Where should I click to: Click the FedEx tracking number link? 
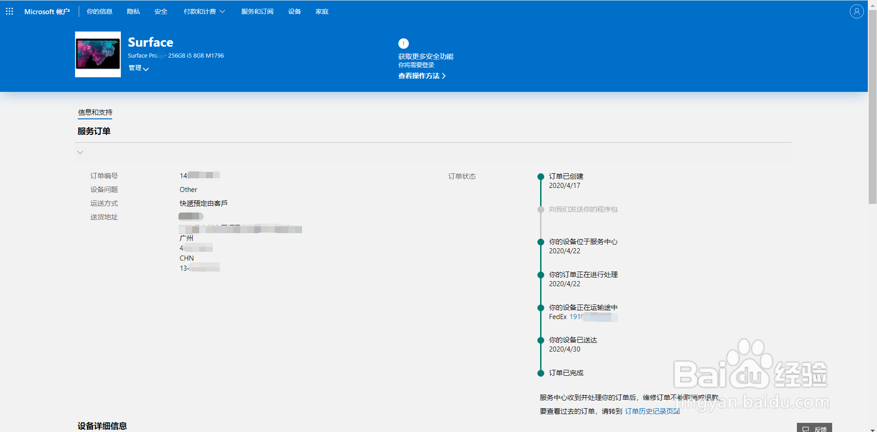593,317
